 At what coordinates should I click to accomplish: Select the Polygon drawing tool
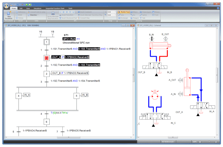[135, 18]
